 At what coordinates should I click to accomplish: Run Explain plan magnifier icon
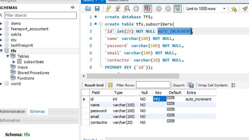tap(127, 9)
